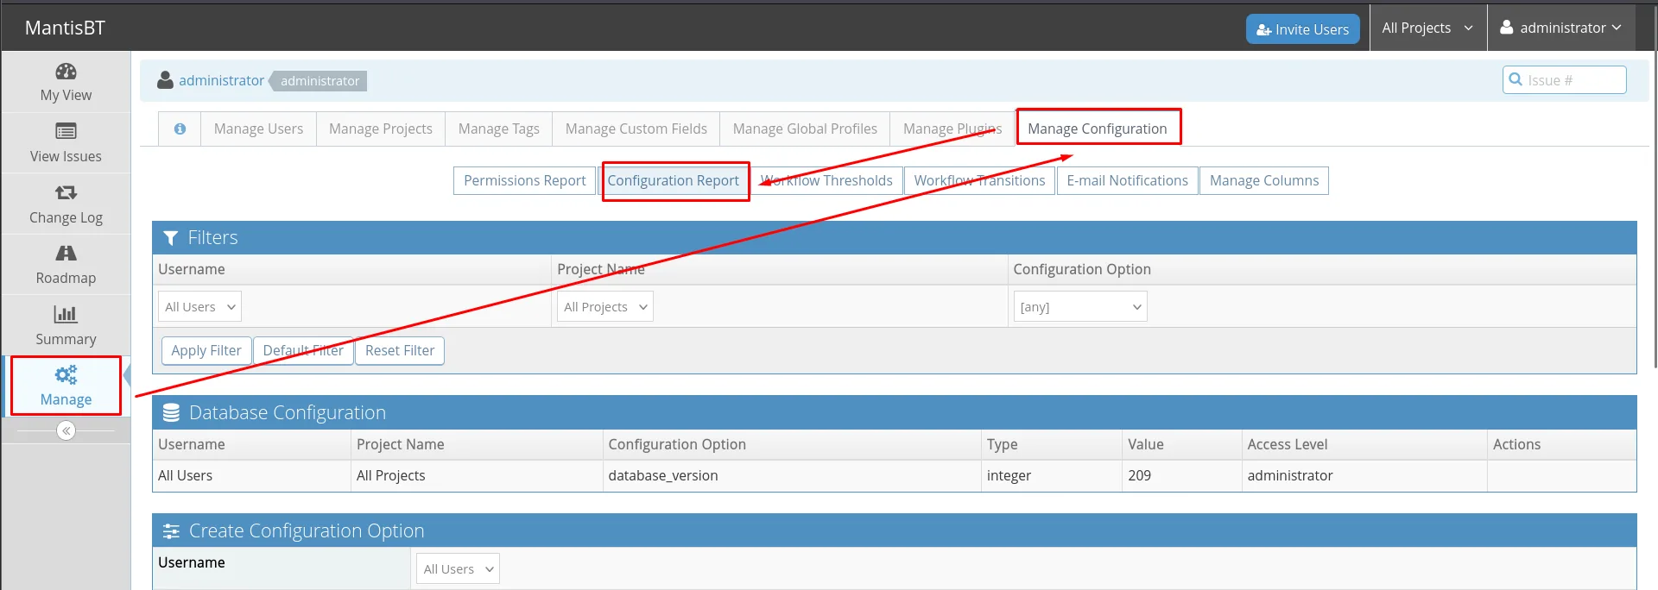The height and width of the screenshot is (590, 1658).
Task: Open the Configuration Report page
Action: coord(674,180)
